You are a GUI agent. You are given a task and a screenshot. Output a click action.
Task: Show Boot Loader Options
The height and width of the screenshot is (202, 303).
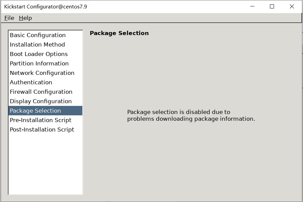tap(39, 54)
